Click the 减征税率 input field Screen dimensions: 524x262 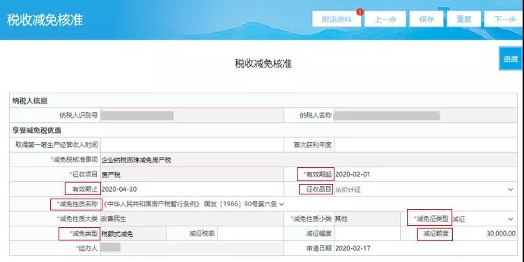coord(250,233)
